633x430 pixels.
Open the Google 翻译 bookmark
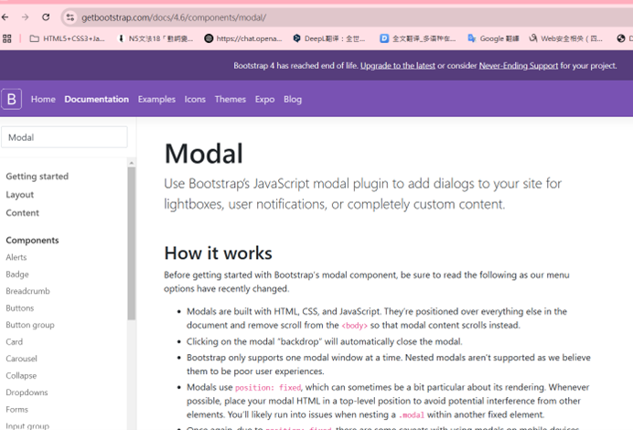click(x=493, y=38)
